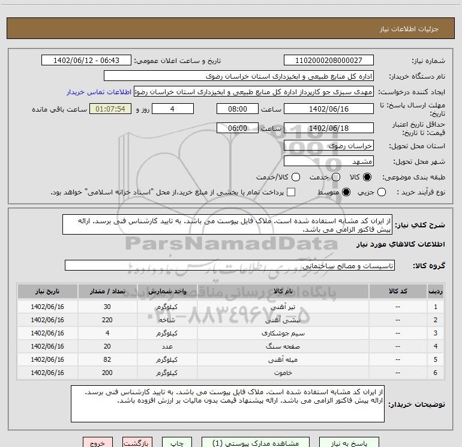Click the delivery city field مشهد
This screenshot has height=447, width=462.
(x=329, y=161)
